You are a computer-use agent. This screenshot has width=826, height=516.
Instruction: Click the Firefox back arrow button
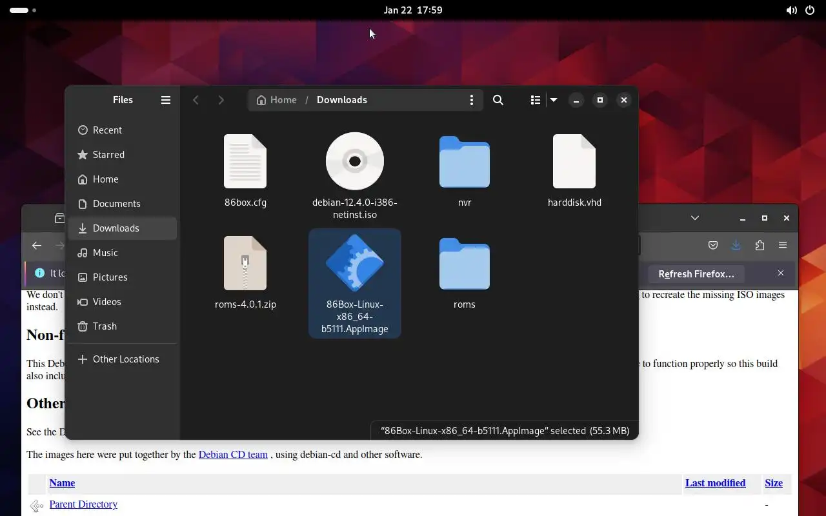pos(37,245)
